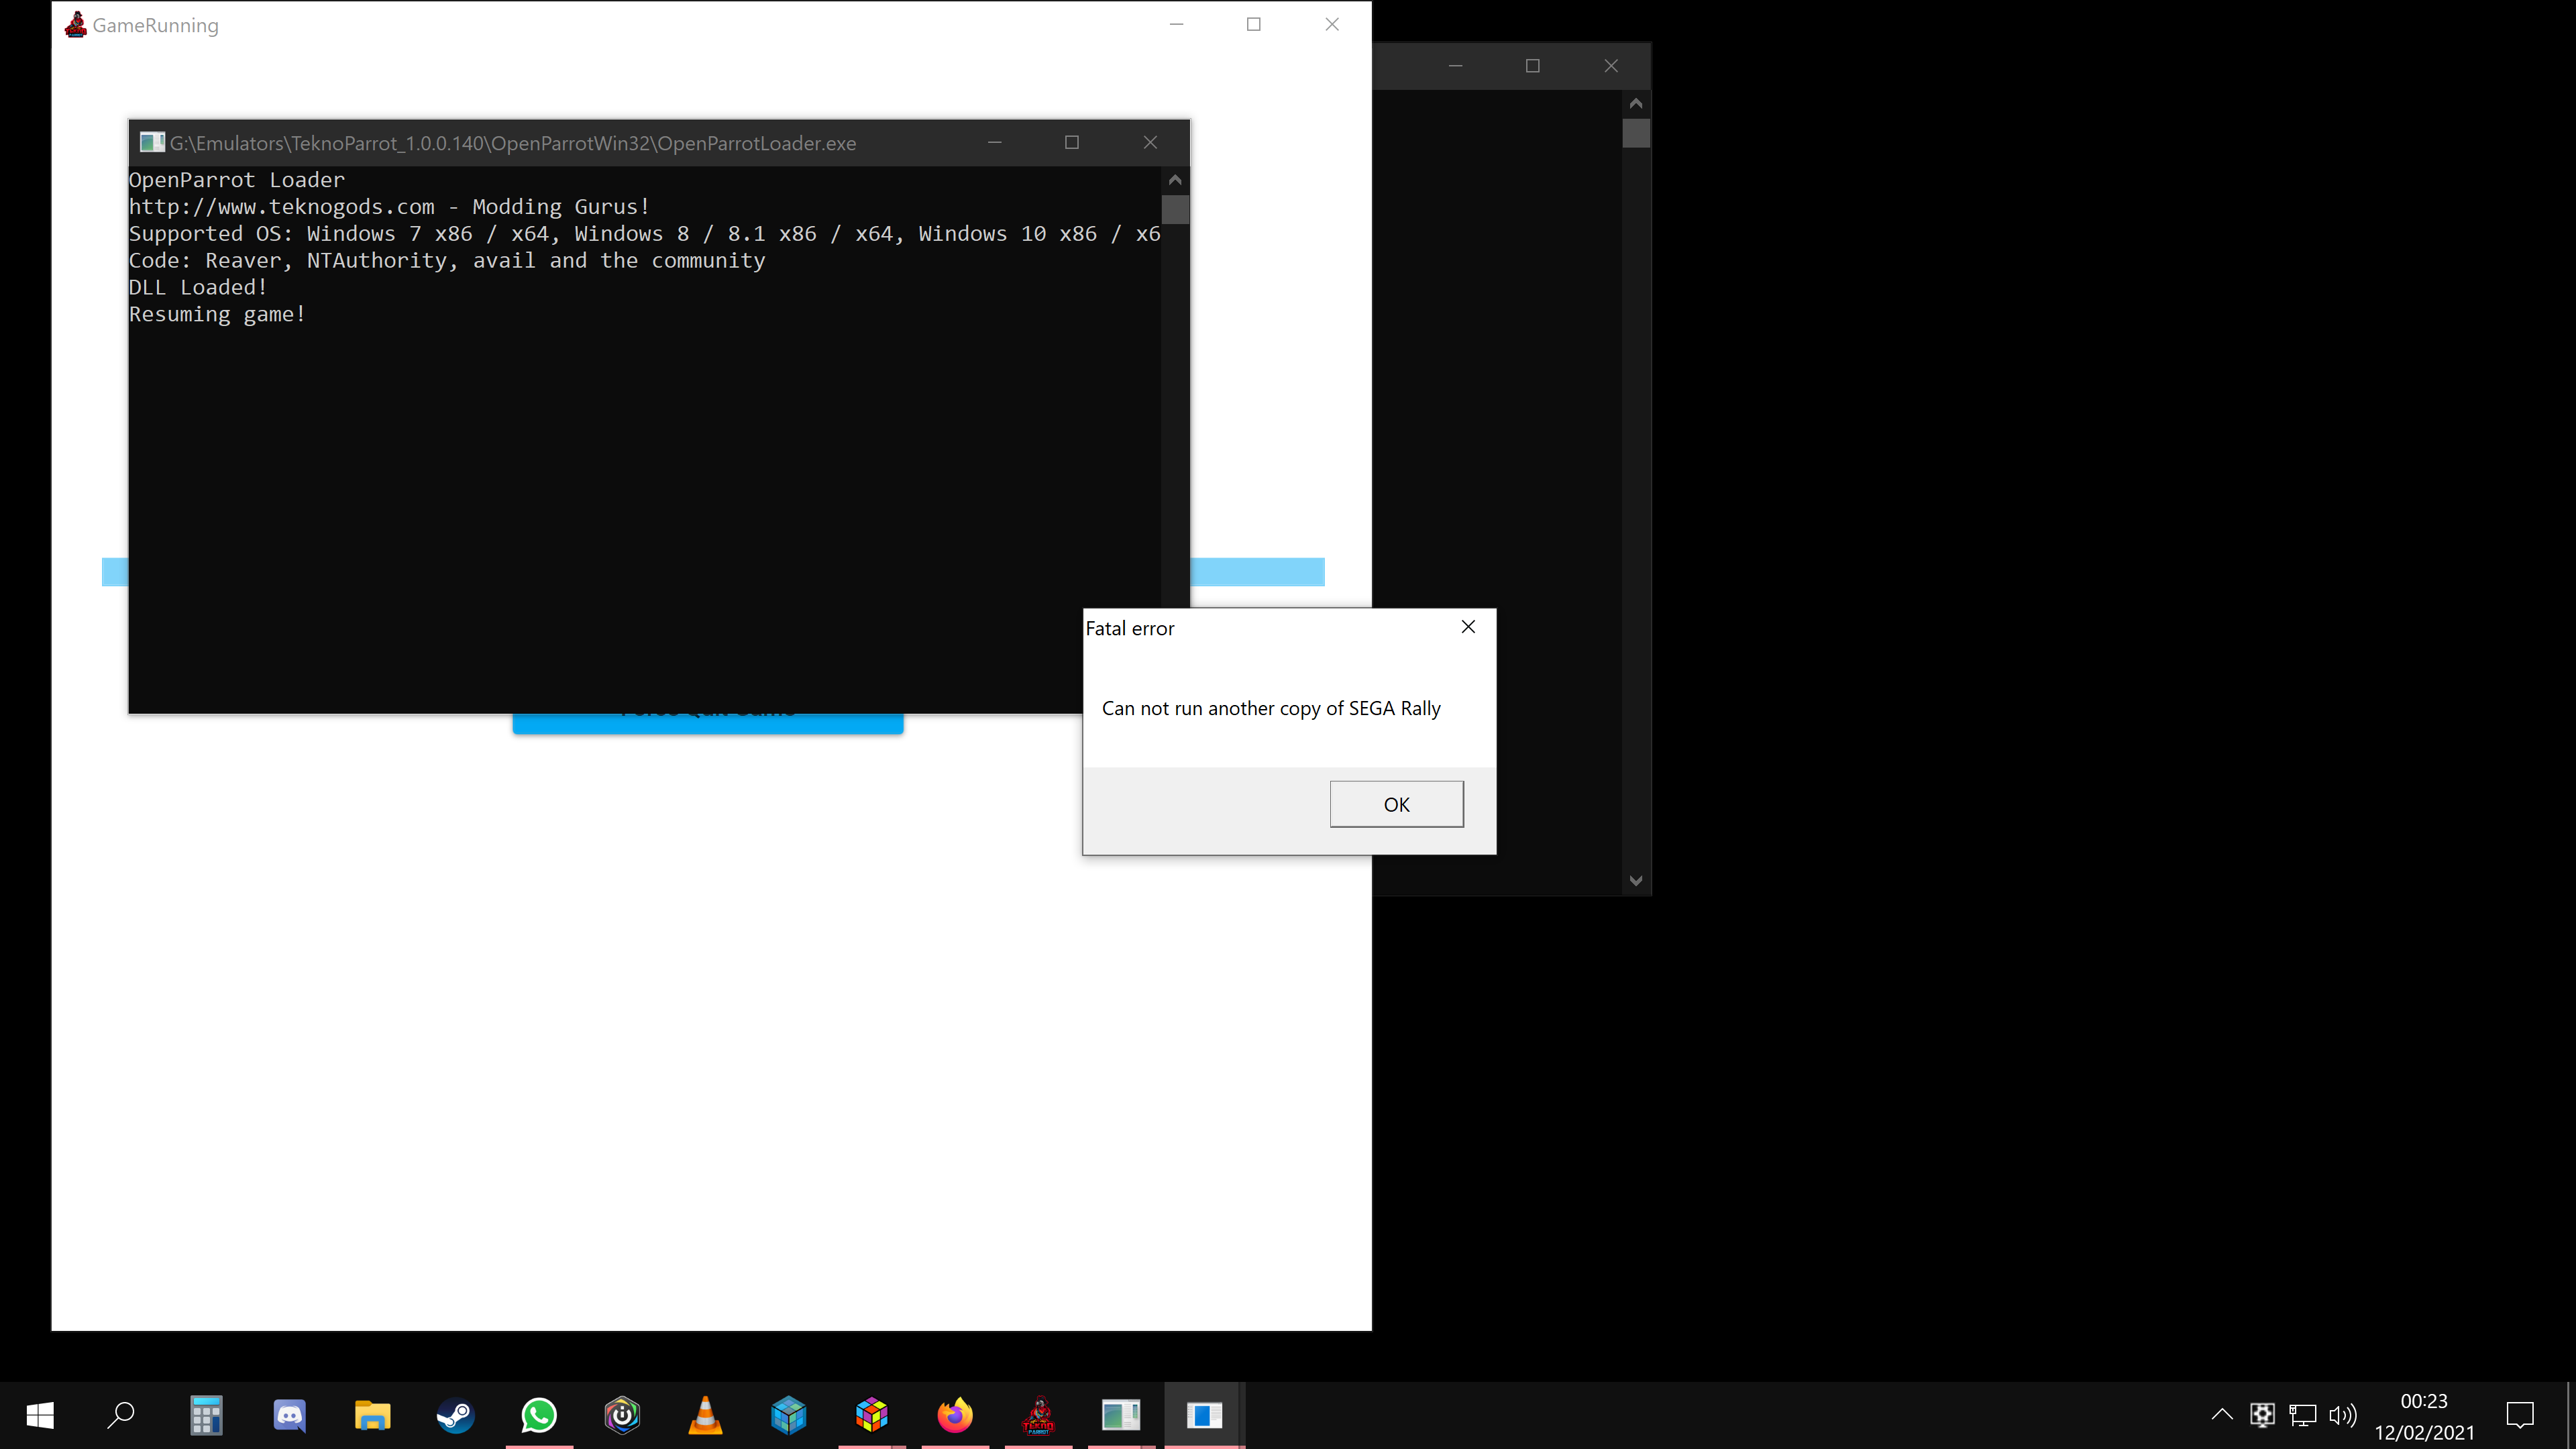Click the partially hidden blue Force Quit button
2576x1449 pixels.
point(708,723)
